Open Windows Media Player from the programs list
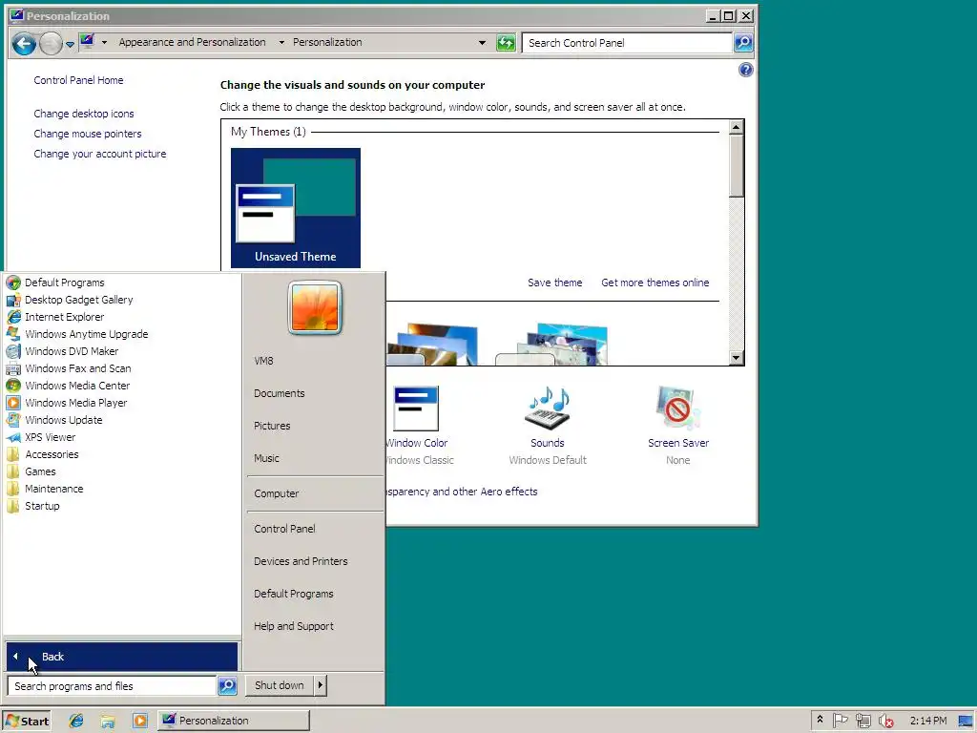This screenshot has width=977, height=733. tap(75, 403)
